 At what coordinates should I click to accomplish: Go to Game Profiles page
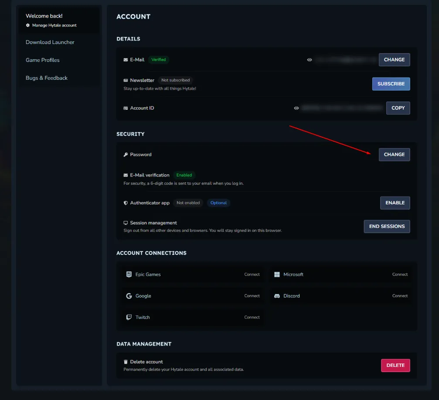pyautogui.click(x=43, y=60)
